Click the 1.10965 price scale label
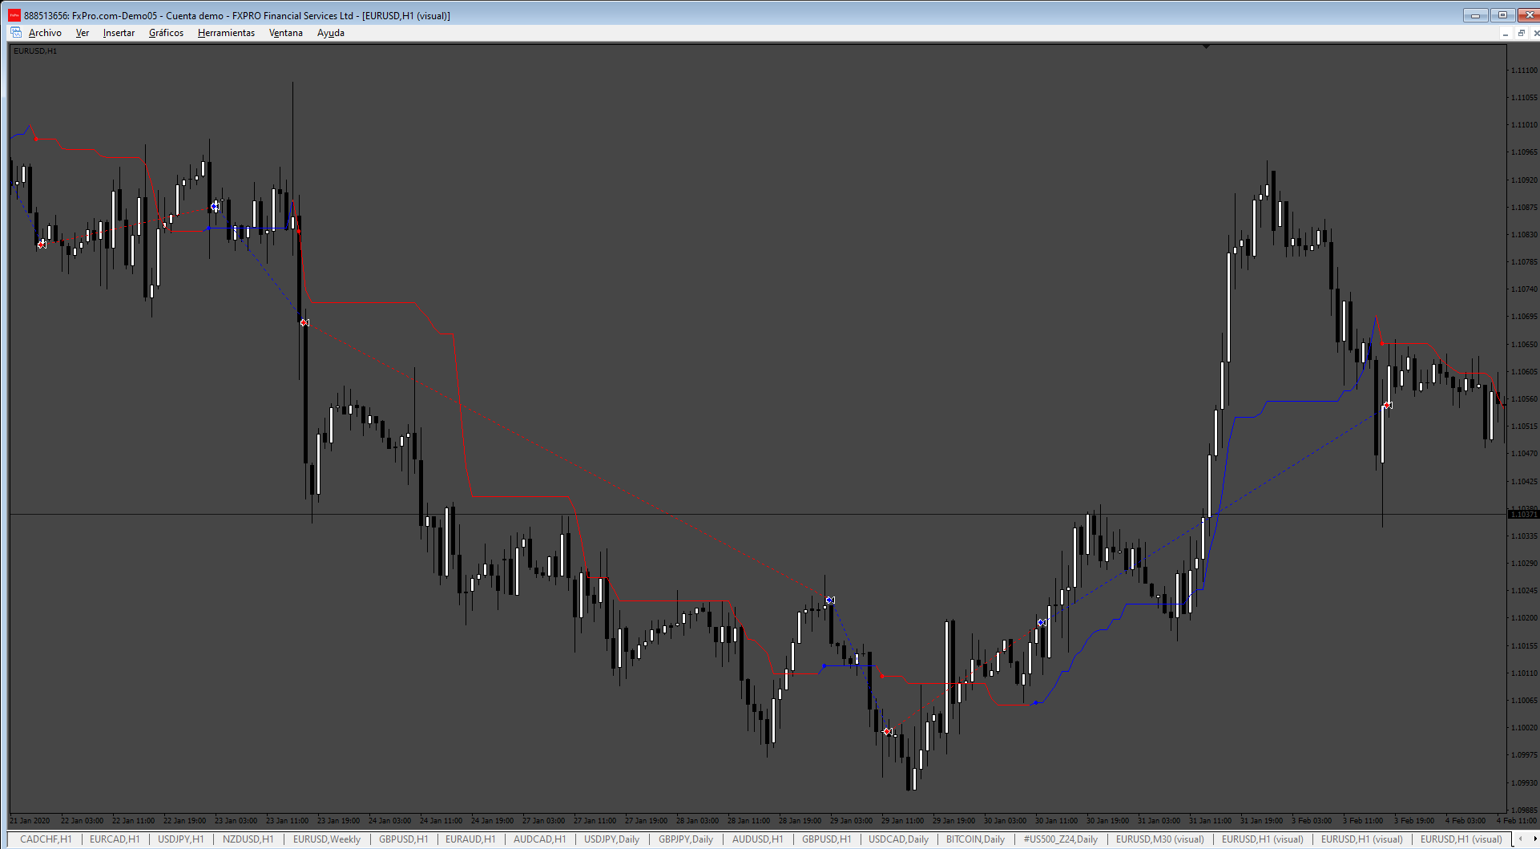The image size is (1540, 849). (1524, 152)
